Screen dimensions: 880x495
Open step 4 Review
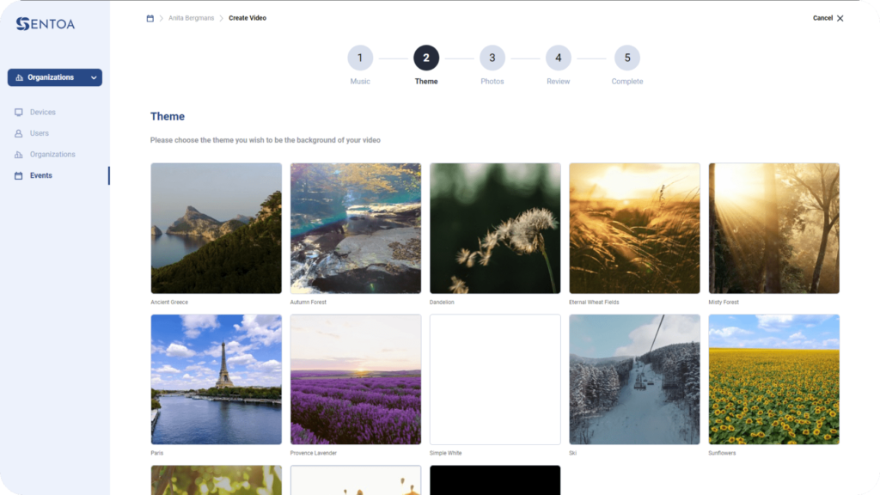[559, 58]
